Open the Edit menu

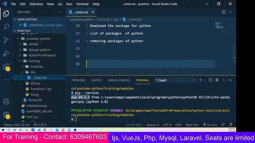[x=23, y=4]
